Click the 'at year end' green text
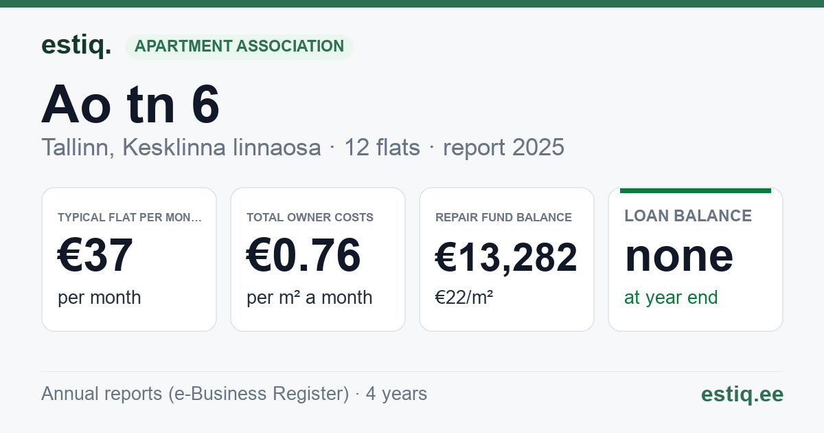This screenshot has width=824, height=433. 671,298
